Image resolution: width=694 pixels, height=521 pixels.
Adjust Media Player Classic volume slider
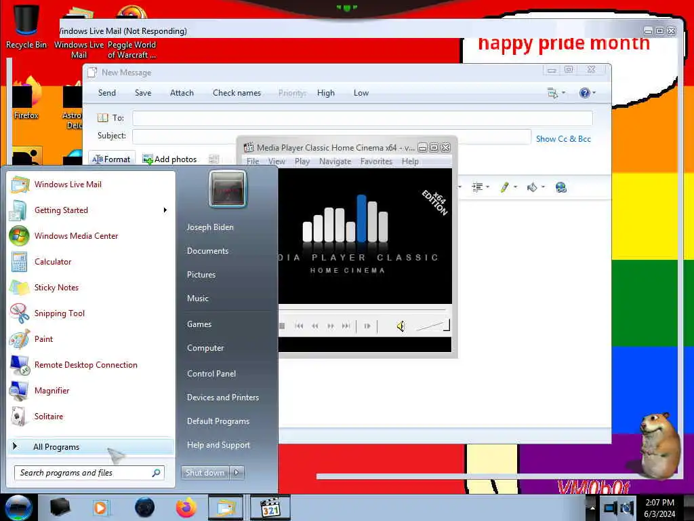(433, 326)
